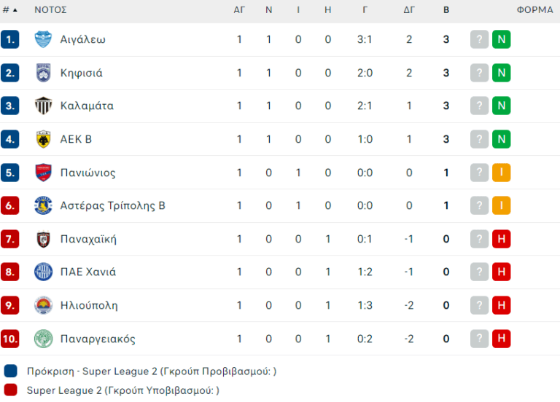560x402 pixels.
Task: Click the Παναργειακός team crest icon
Action: coord(44,339)
